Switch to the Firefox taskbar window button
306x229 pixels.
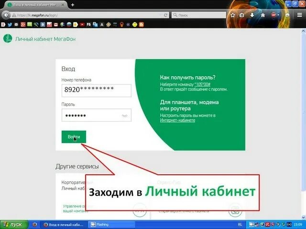click(x=64, y=225)
